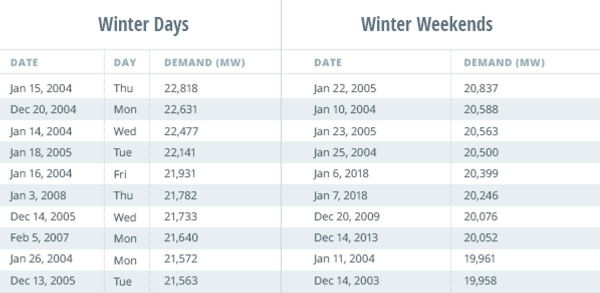
Task: Click the 21,640 demand value
Action: (x=181, y=238)
